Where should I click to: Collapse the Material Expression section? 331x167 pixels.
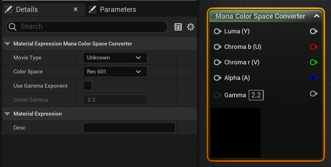[x=7, y=114]
